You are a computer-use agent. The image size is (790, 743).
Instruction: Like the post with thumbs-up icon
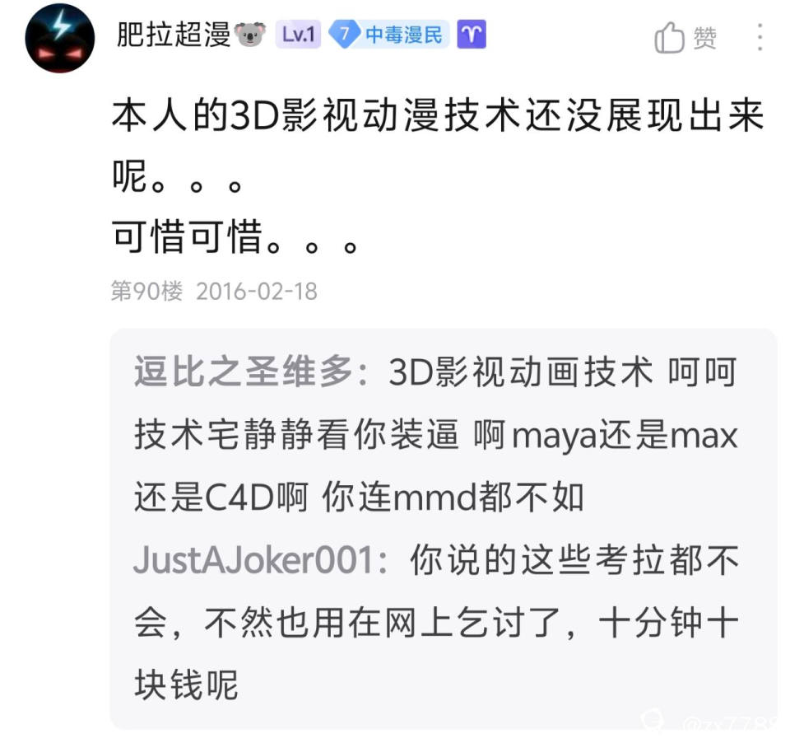669,37
